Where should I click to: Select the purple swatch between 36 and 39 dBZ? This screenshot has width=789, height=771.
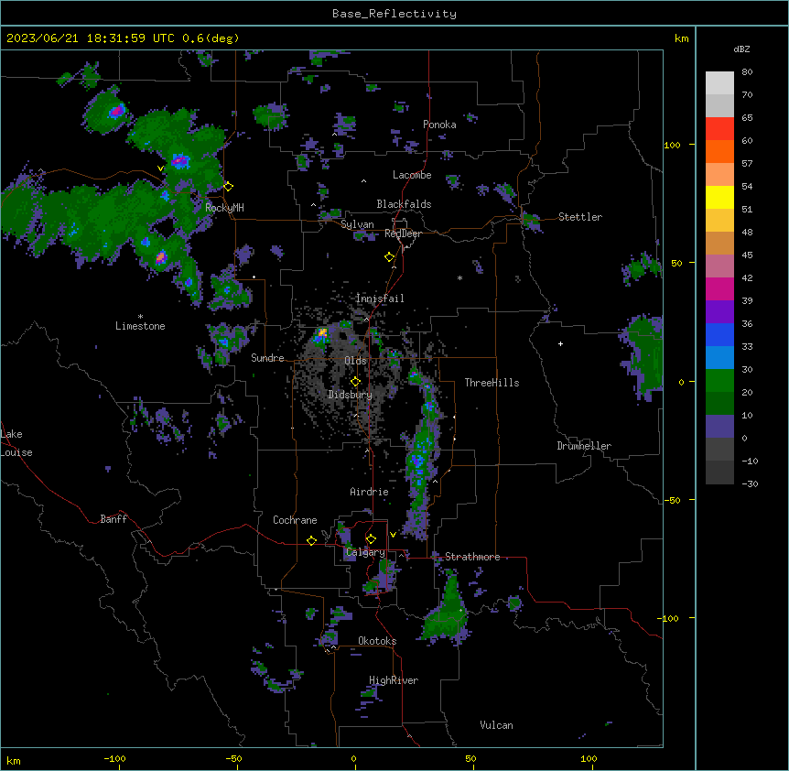719,311
